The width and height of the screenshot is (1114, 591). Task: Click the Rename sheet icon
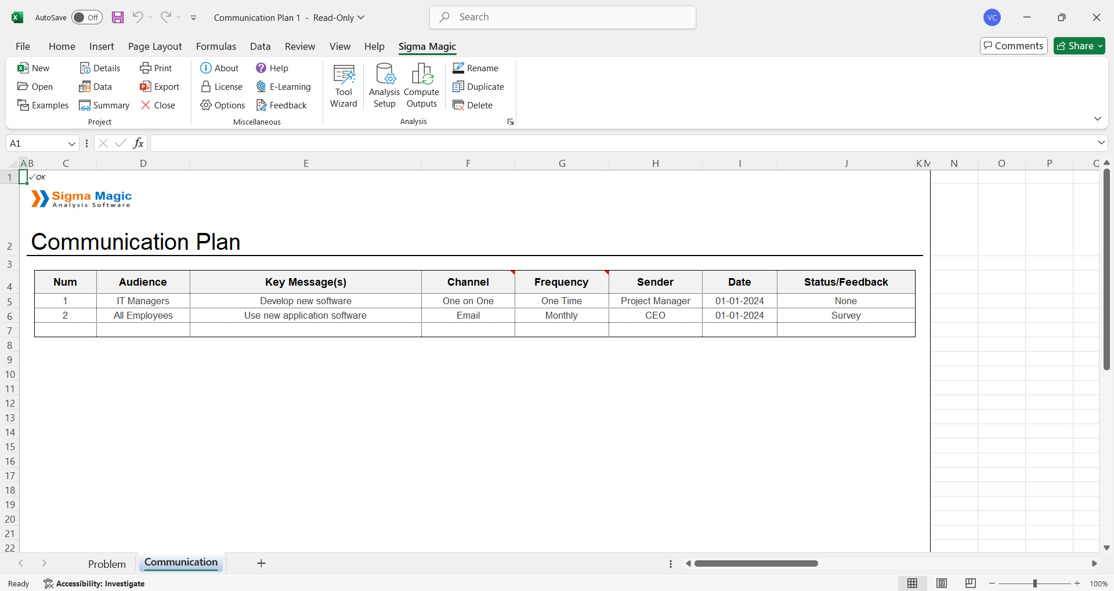pos(458,68)
